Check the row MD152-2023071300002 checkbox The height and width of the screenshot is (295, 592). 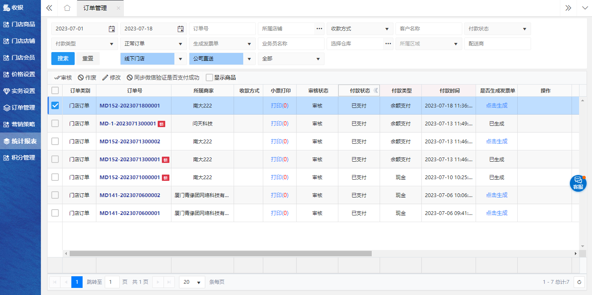pyautogui.click(x=55, y=141)
